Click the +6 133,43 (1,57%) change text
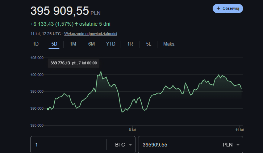This screenshot has height=153, width=263. [x=52, y=24]
